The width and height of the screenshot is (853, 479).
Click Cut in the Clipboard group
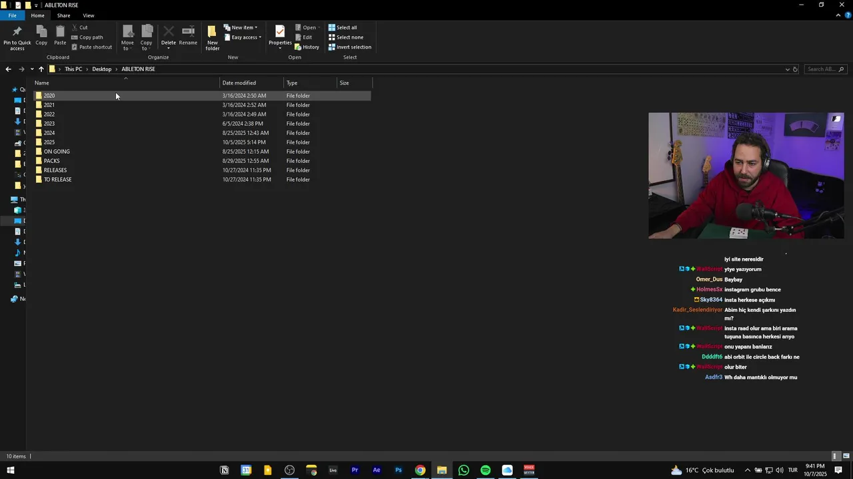pos(79,27)
